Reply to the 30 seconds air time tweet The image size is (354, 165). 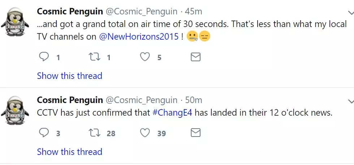(44, 57)
